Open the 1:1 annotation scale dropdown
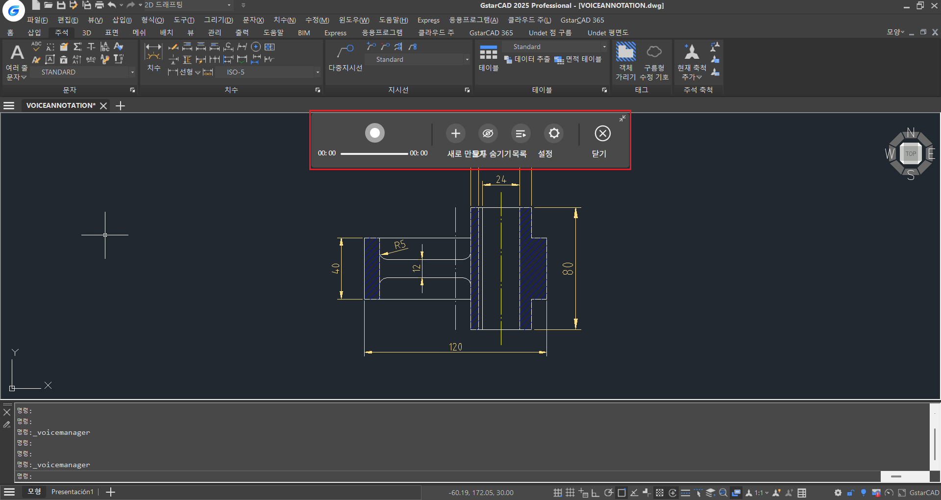This screenshot has height=500, width=941. pyautogui.click(x=761, y=493)
